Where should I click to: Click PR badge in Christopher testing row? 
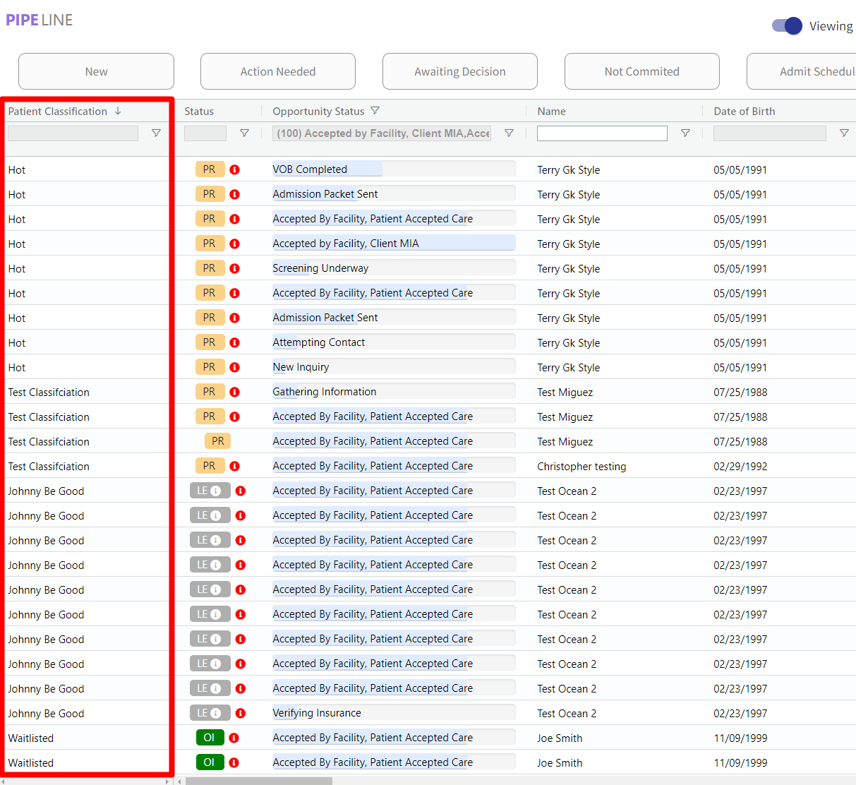click(210, 466)
